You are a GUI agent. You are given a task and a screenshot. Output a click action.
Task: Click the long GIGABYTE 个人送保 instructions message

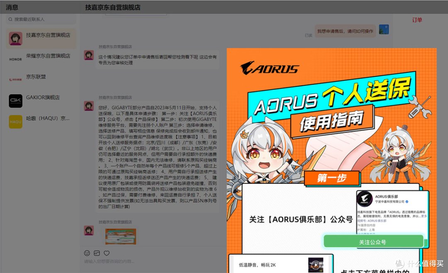coord(158,157)
